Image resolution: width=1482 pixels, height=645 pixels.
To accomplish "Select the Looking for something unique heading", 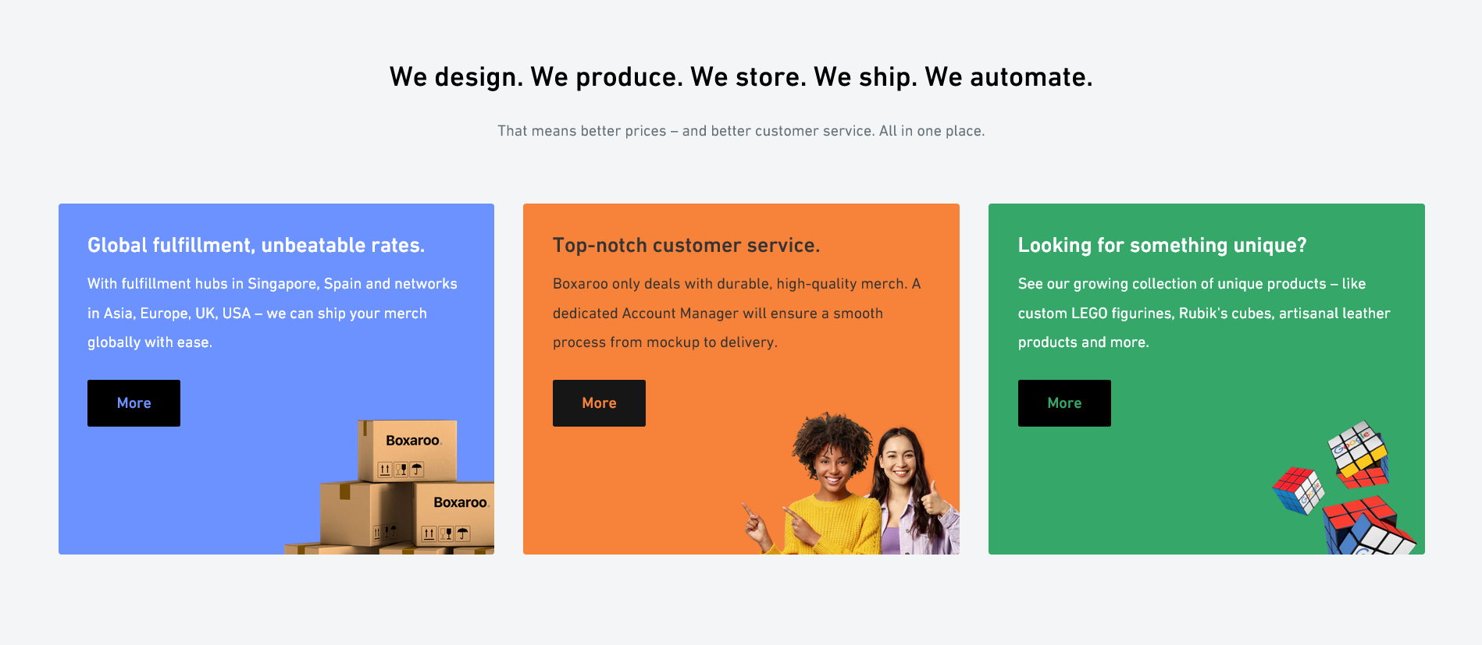I will click(x=1162, y=245).
